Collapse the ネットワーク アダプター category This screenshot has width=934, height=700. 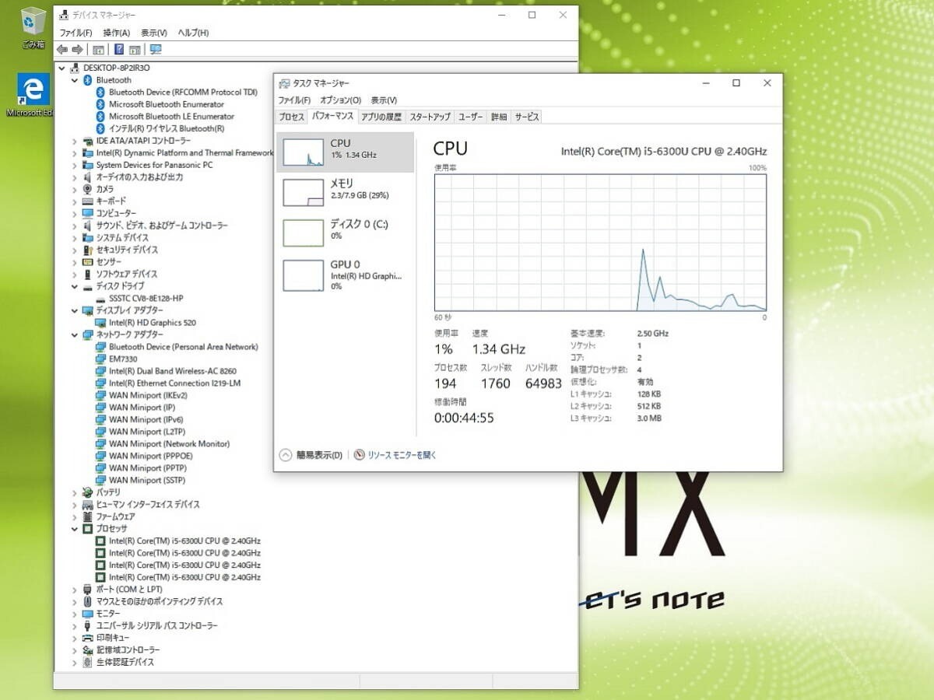point(75,335)
